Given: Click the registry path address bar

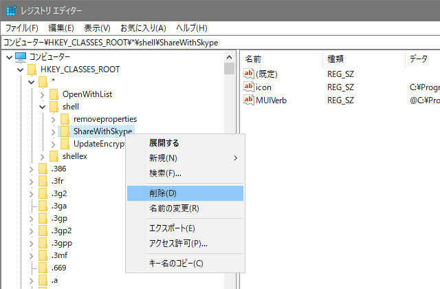Looking at the screenshot, I should 220,42.
